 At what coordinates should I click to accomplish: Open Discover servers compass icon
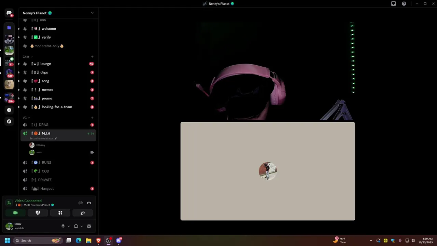pos(9,121)
